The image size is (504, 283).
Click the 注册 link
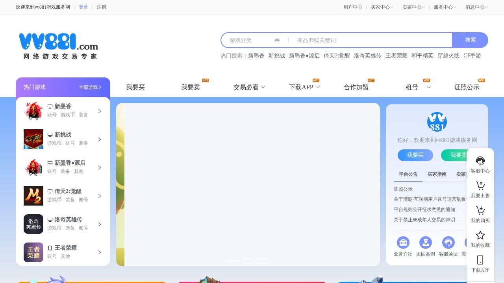click(x=102, y=7)
